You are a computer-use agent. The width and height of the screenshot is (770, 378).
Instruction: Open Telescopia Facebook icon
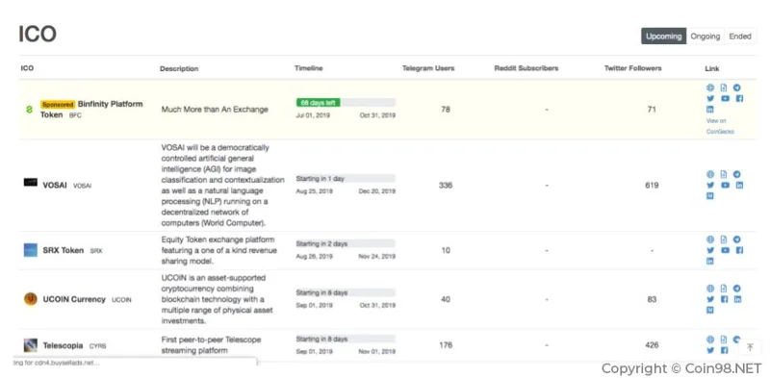(724, 350)
